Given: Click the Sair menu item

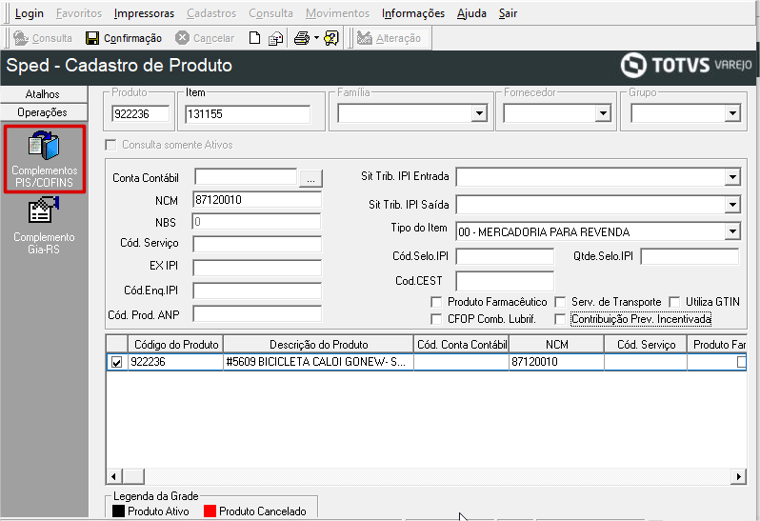Looking at the screenshot, I should tap(508, 13).
